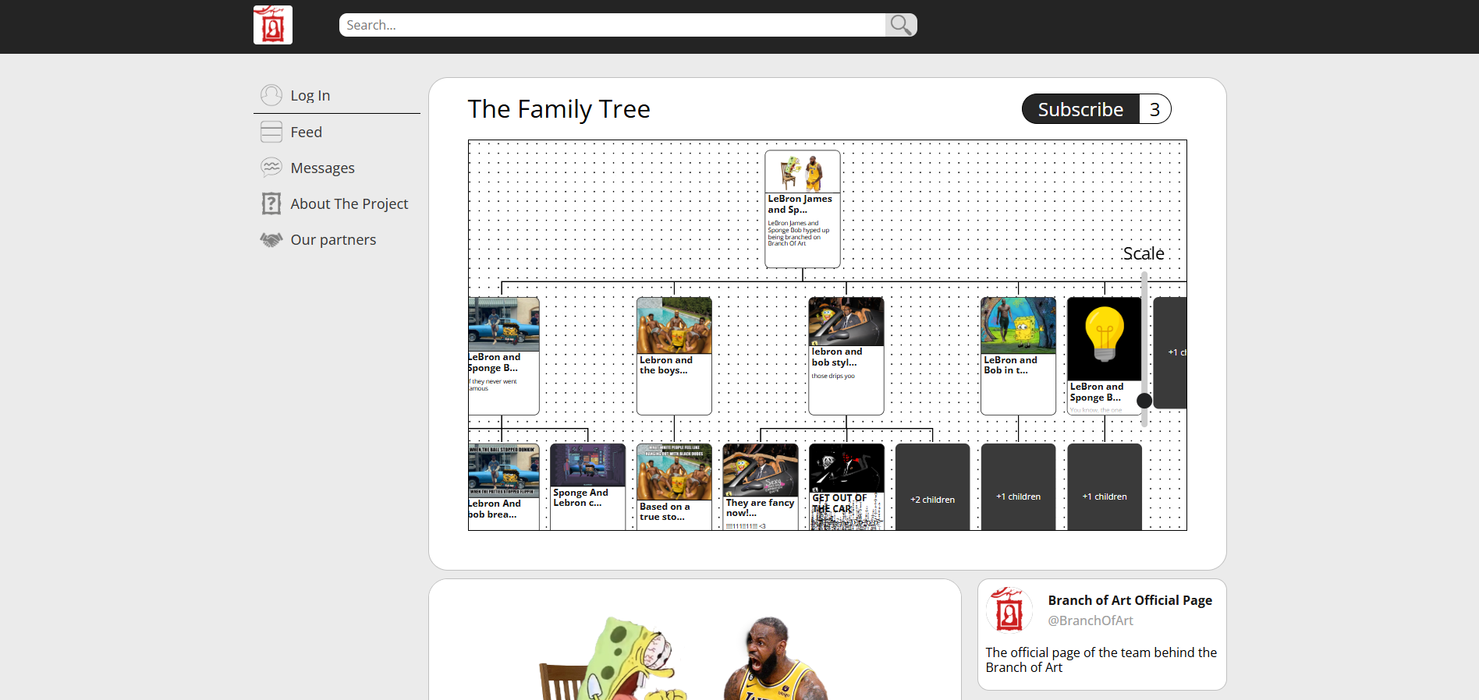Open Our partners page
The width and height of the screenshot is (1479, 700).
tap(334, 239)
